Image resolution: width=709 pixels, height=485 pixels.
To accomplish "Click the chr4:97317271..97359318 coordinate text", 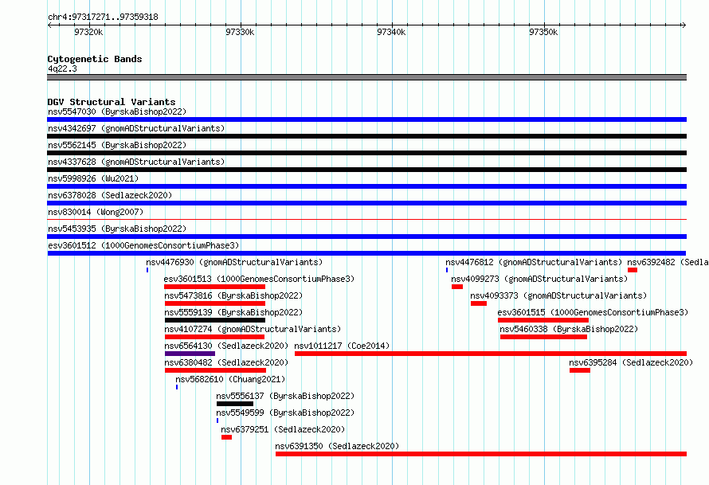I will click(x=103, y=18).
